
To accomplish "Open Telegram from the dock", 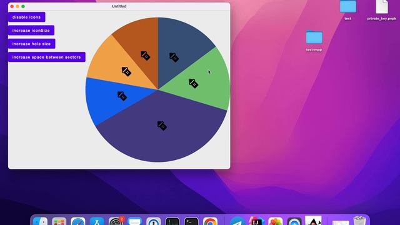I will pyautogui.click(x=237, y=221).
